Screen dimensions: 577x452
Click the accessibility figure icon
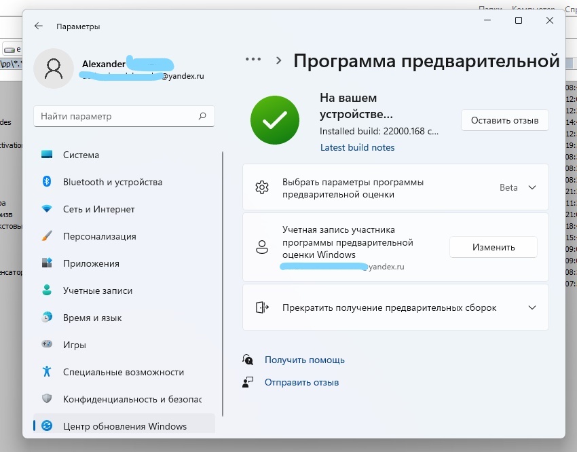pos(47,371)
